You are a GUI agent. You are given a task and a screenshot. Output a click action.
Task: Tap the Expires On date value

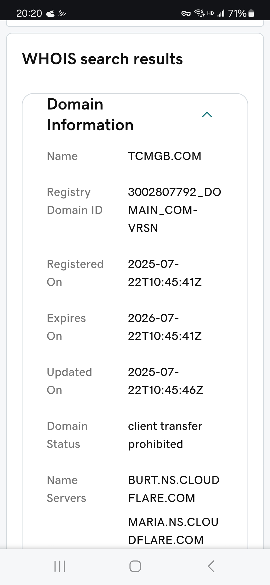click(164, 327)
